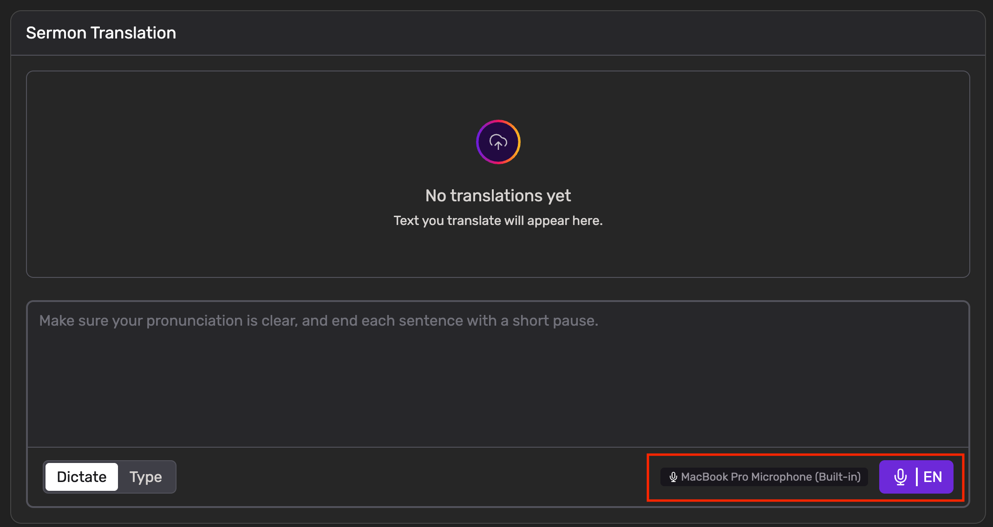Image resolution: width=993 pixels, height=527 pixels.
Task: Click 'Text you translate will appear here.' text
Action: [x=498, y=221]
